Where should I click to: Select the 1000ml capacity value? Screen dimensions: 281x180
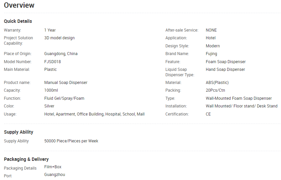[x=51, y=90]
